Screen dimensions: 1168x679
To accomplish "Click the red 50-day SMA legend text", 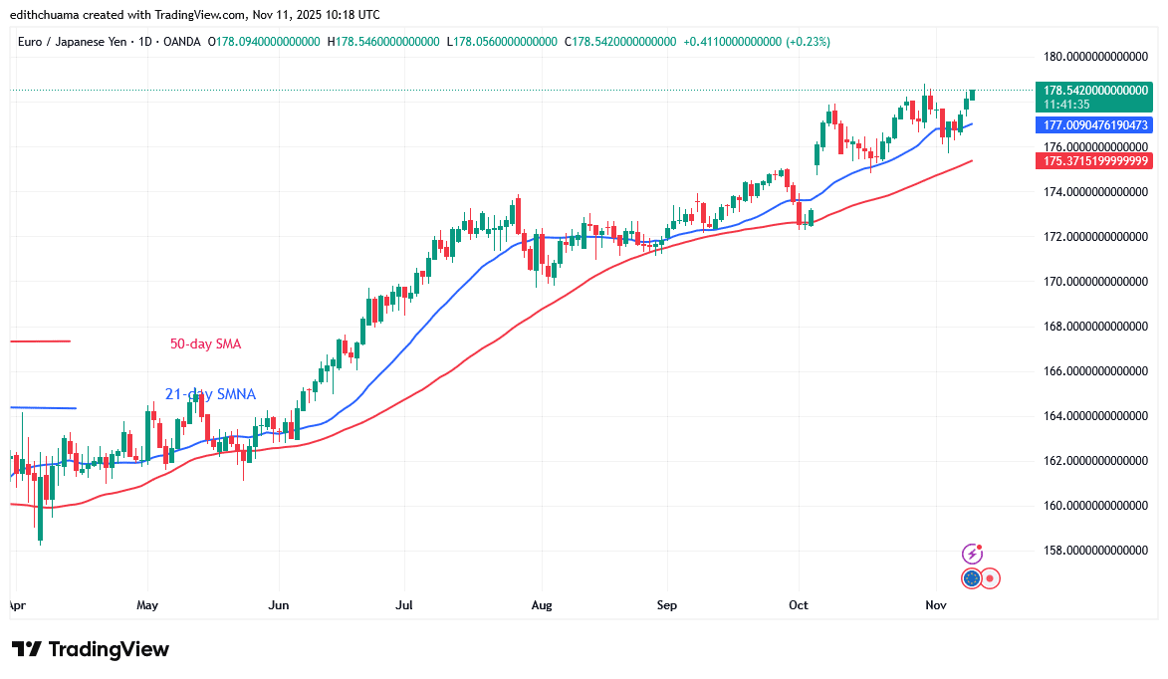I will pos(205,343).
